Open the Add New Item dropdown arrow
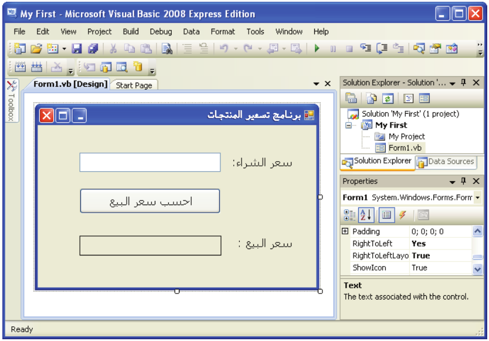The width and height of the screenshot is (489, 341). click(x=64, y=49)
